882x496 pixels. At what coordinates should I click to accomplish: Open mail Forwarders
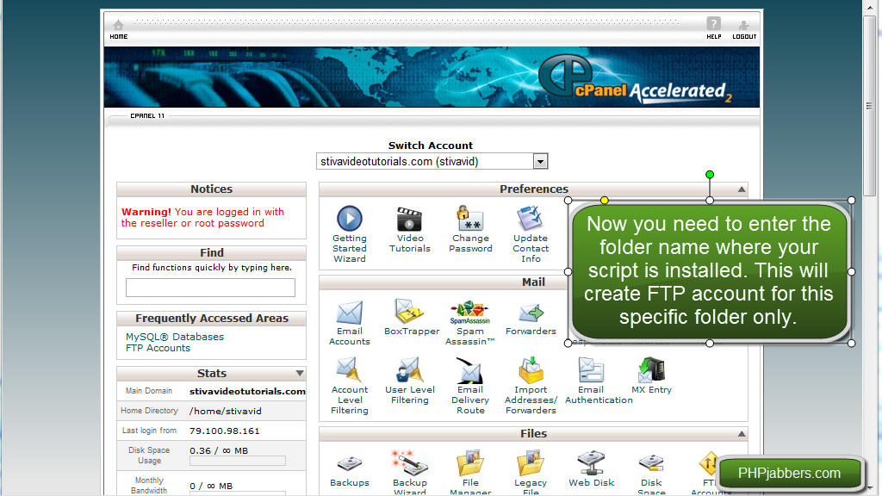pos(531,319)
